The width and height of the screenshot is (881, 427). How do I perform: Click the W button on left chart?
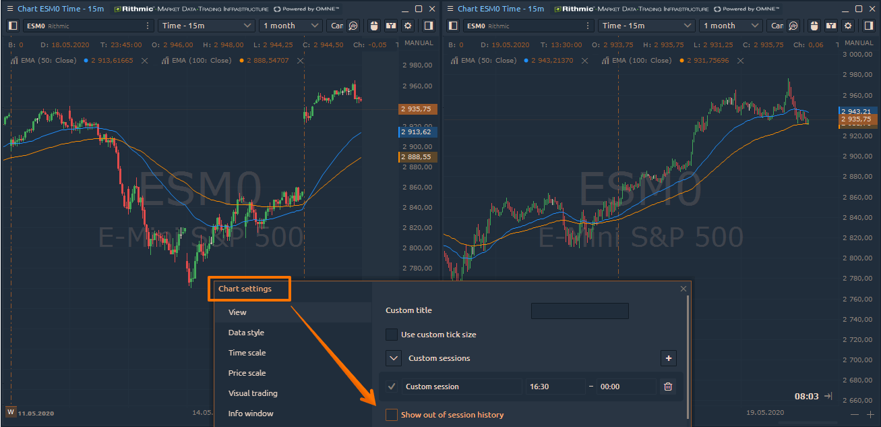[x=10, y=411]
